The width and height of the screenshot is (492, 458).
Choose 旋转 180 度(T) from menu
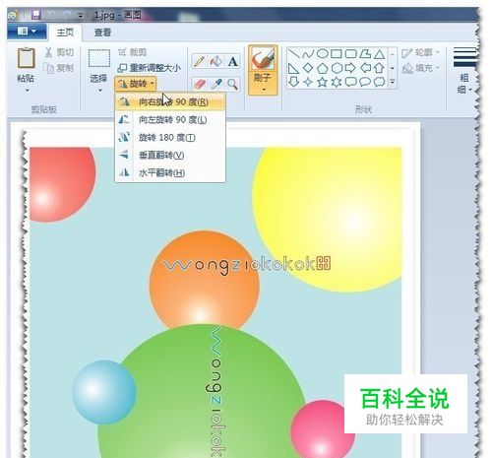(170, 137)
